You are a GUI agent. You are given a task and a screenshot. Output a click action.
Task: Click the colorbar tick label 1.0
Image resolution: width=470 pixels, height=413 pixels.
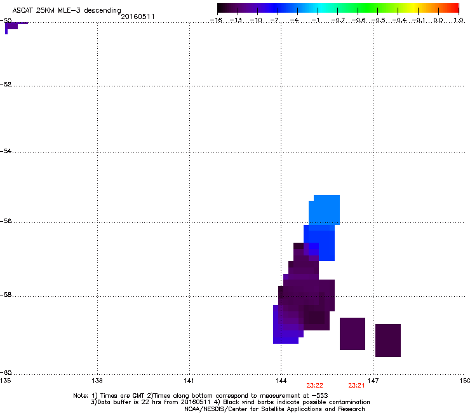point(459,20)
